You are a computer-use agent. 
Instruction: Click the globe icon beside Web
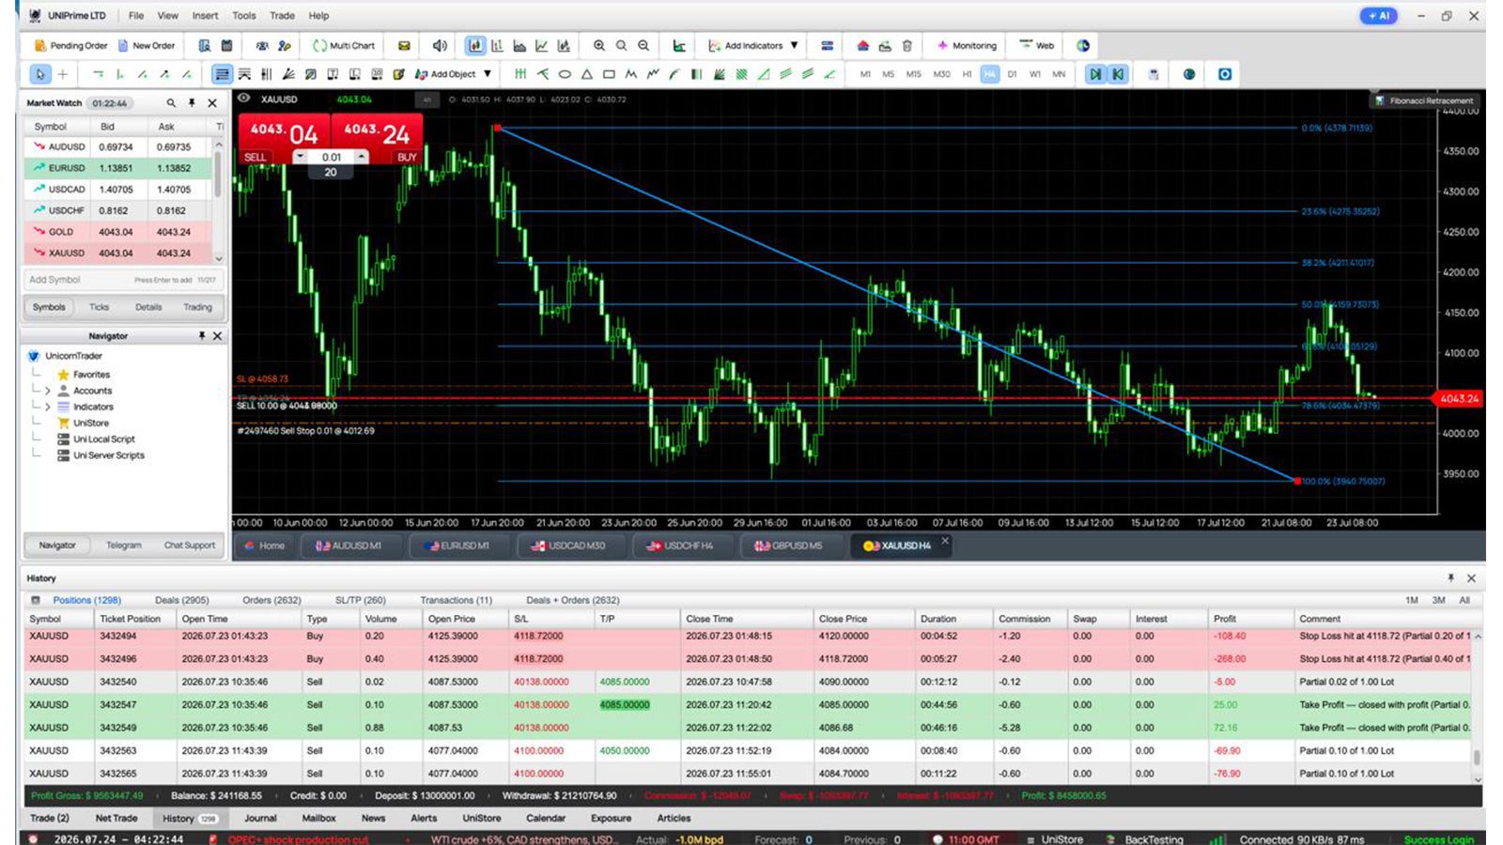[1083, 45]
